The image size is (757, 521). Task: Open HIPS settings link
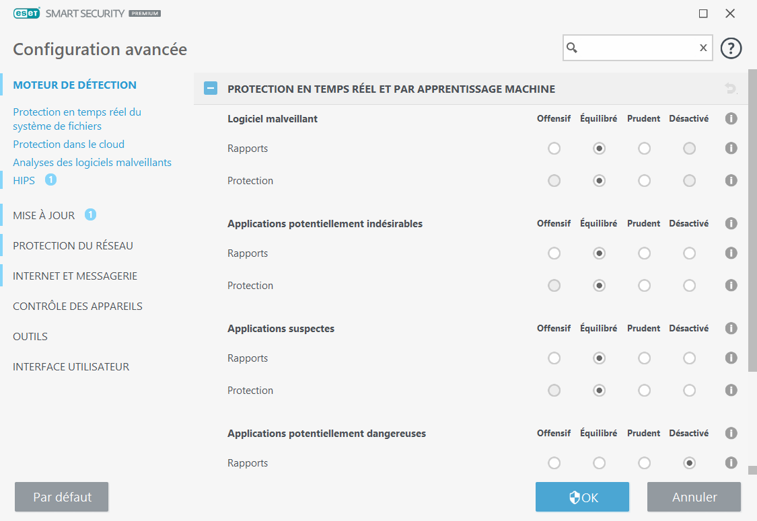click(24, 180)
